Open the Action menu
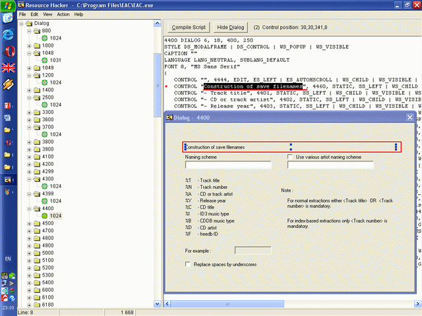 [63, 14]
